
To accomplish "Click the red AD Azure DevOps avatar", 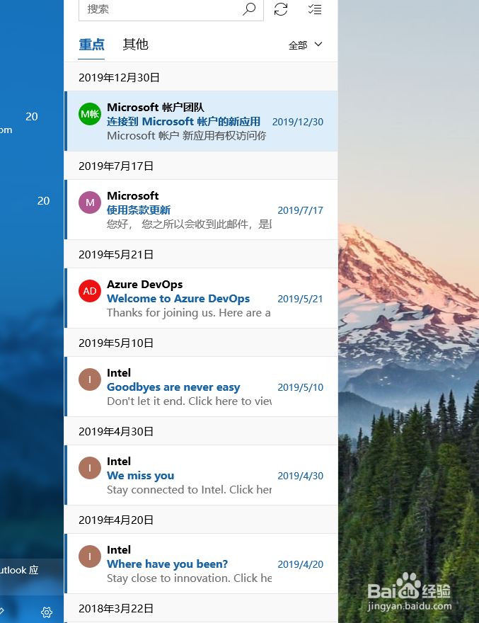I will tap(90, 291).
